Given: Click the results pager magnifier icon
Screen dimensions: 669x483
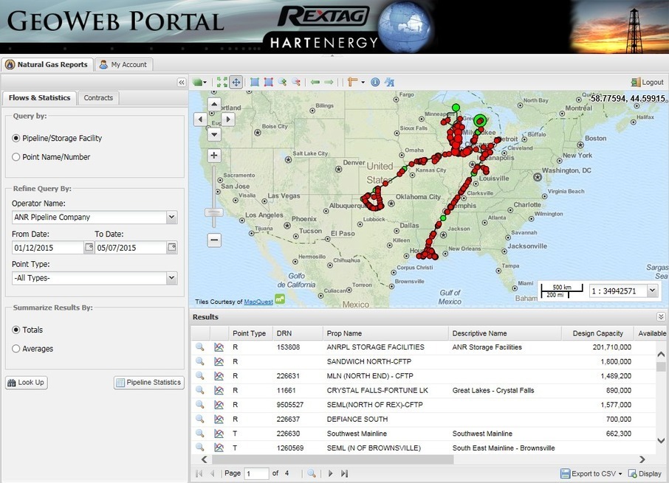Looking at the screenshot, I should coord(312,473).
